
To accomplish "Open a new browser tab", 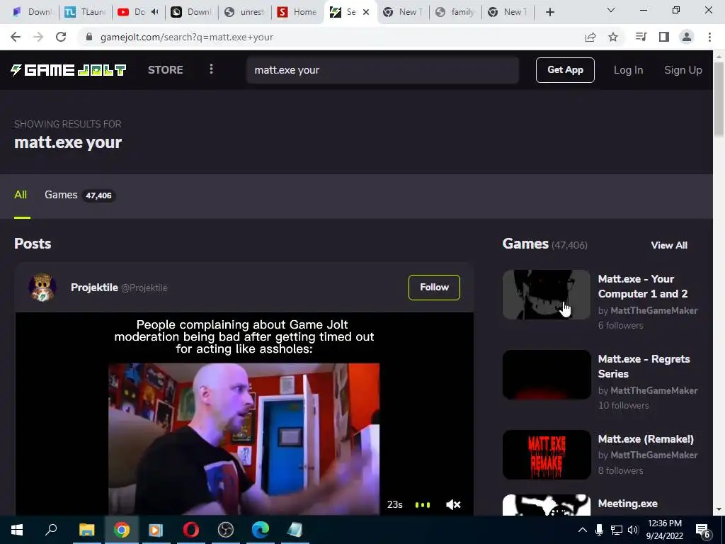I will 549,12.
